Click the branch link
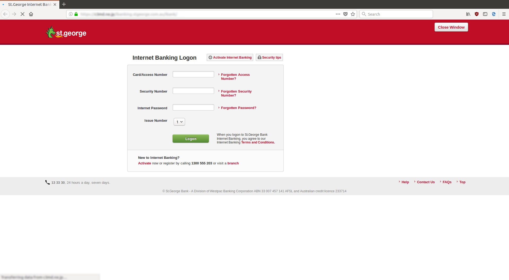The width and height of the screenshot is (509, 280). 233,163
